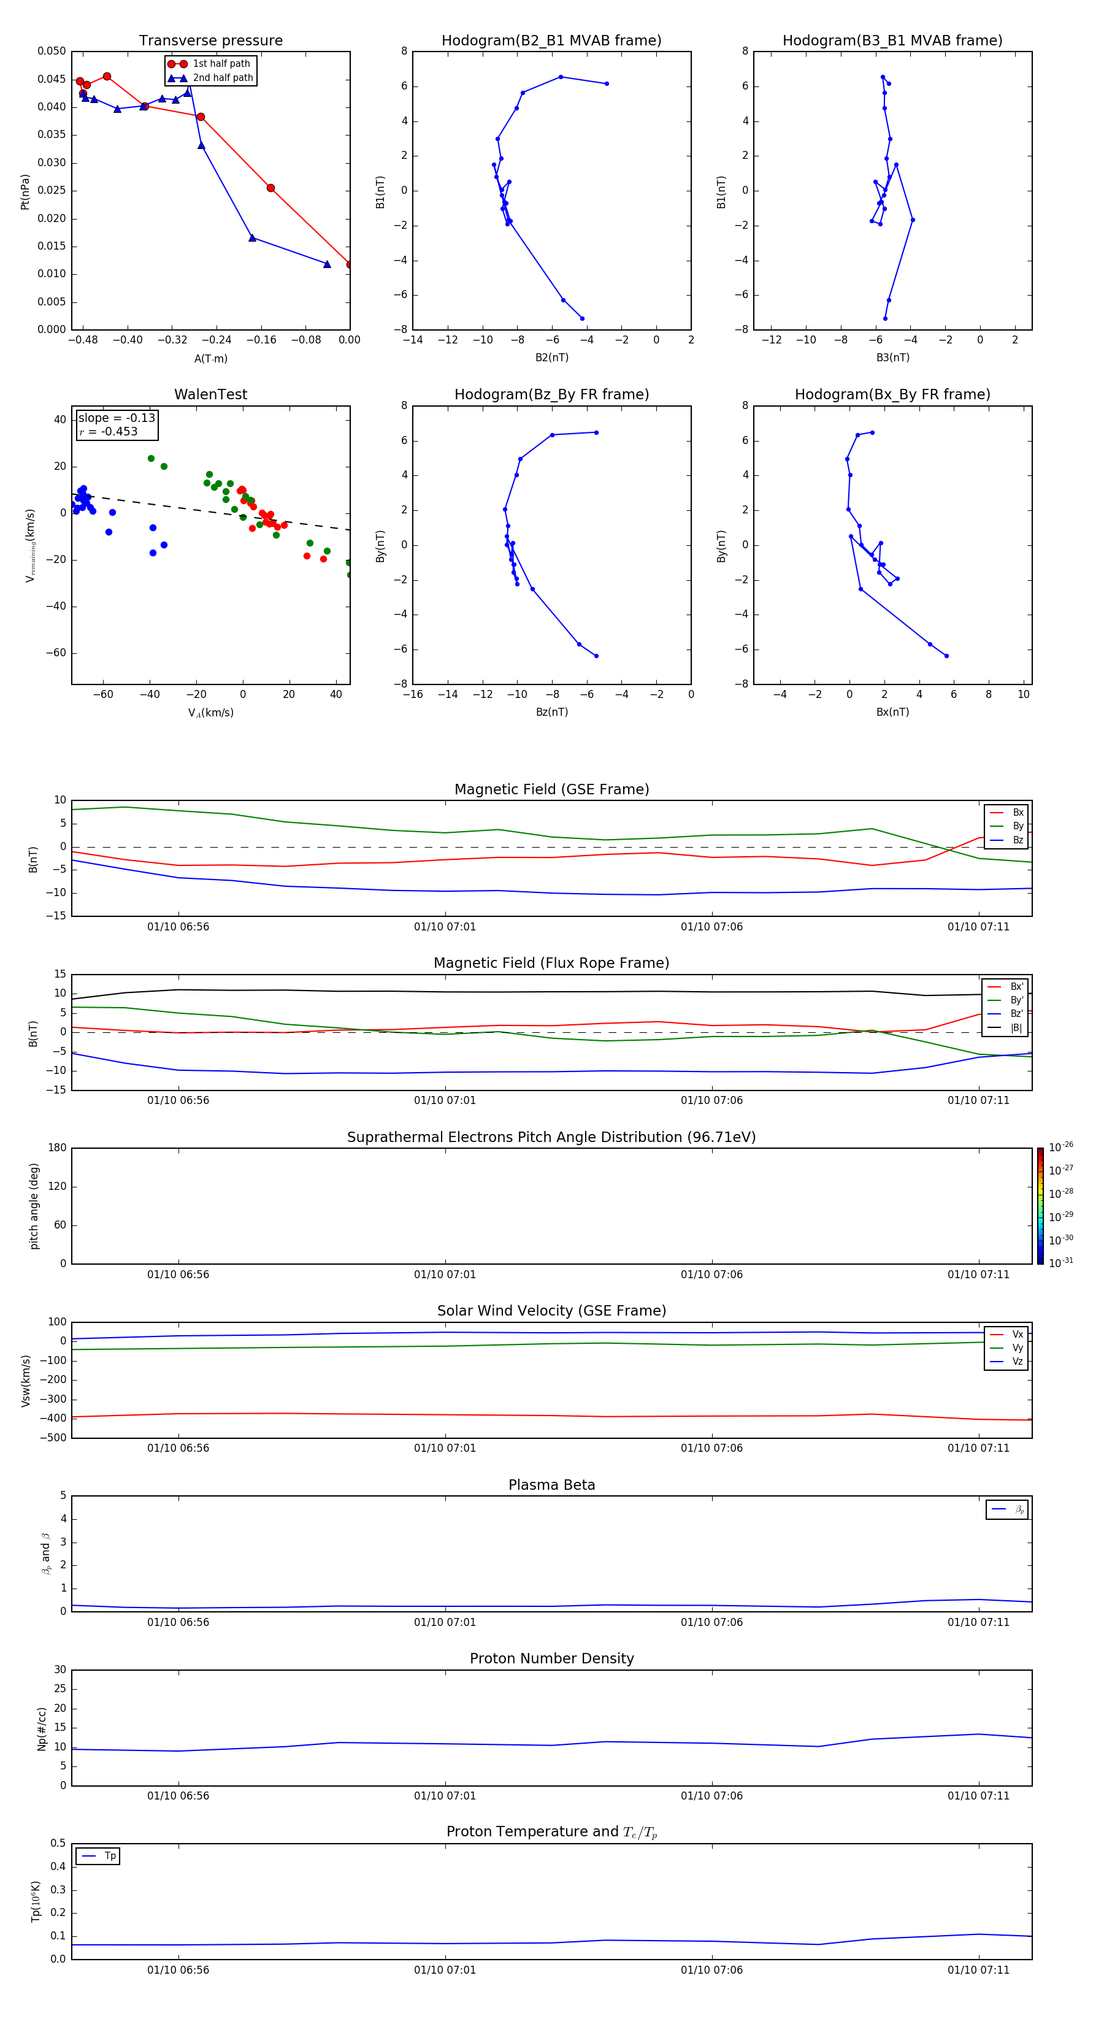Click the 'B2(nT)' x-axis label
Image resolution: width=1104 pixels, height=2024 pixels.
(551, 358)
